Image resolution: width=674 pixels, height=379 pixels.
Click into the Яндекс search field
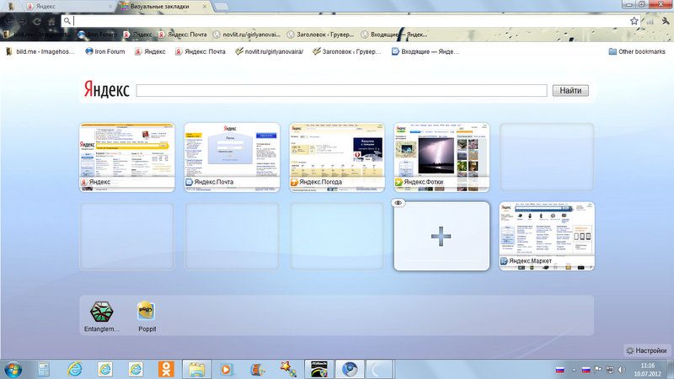341,91
